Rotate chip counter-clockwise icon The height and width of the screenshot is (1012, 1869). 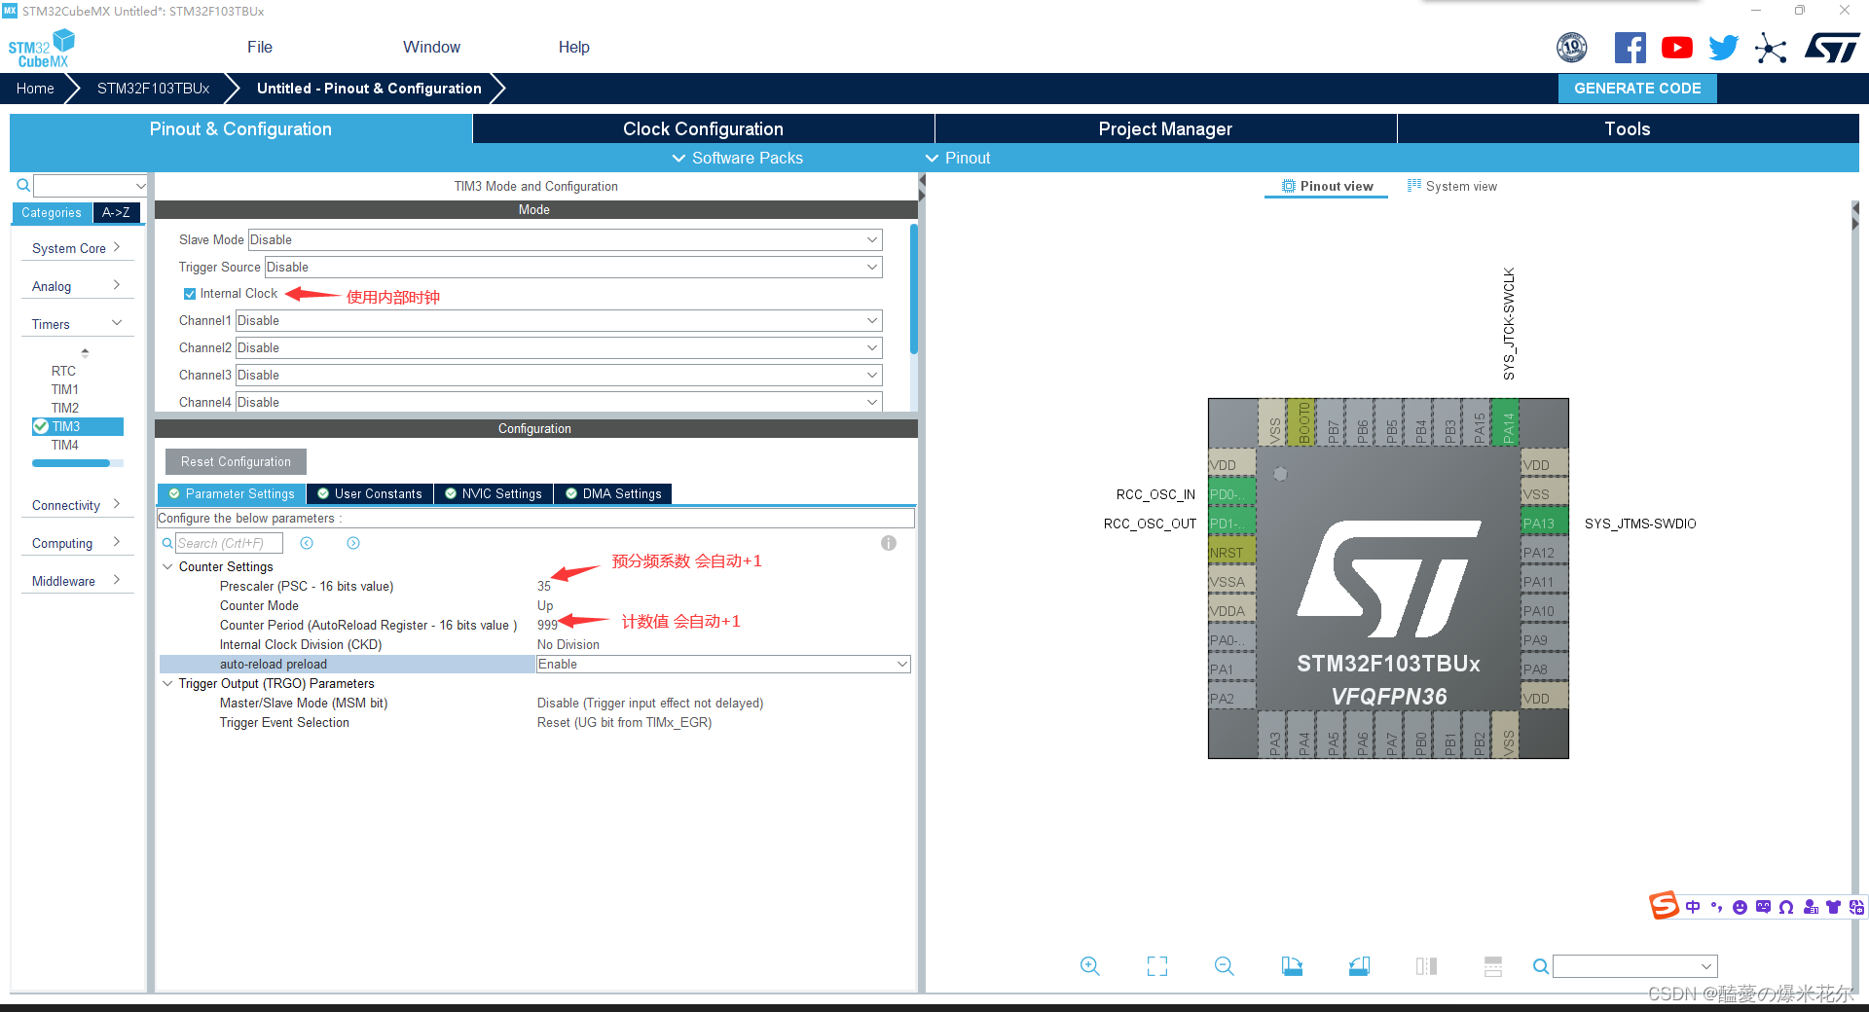[1359, 966]
